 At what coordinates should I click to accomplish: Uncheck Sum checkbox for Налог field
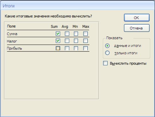coord(58,41)
